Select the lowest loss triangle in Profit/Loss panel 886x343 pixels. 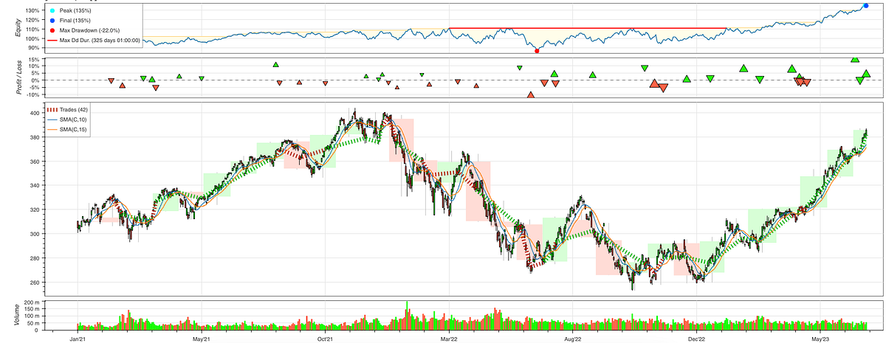coord(530,94)
